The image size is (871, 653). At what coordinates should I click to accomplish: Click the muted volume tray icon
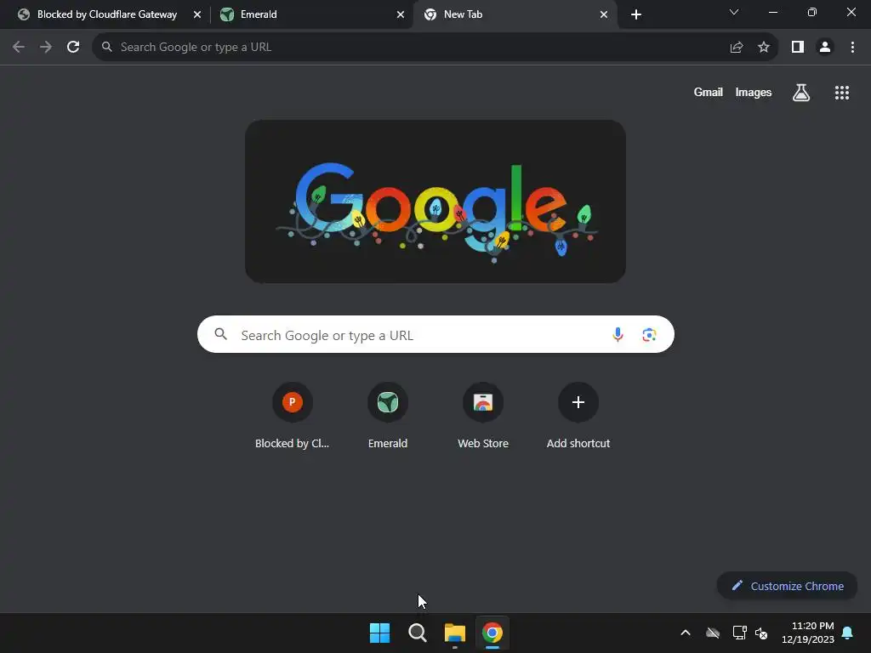click(x=761, y=633)
